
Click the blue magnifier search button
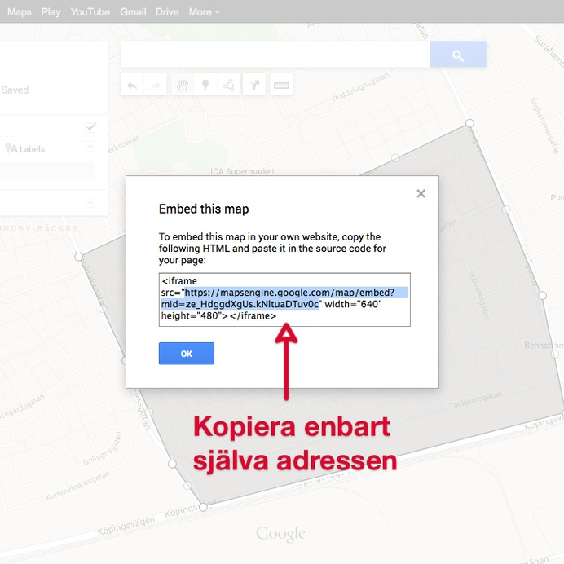(x=458, y=55)
